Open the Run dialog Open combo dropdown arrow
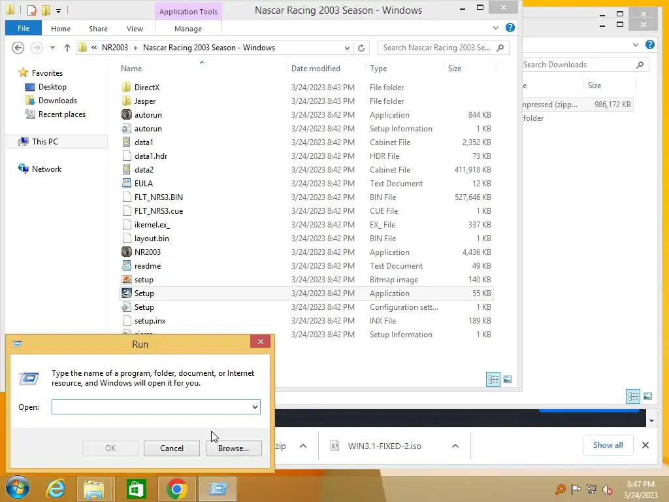The height and width of the screenshot is (502, 669). click(x=255, y=407)
